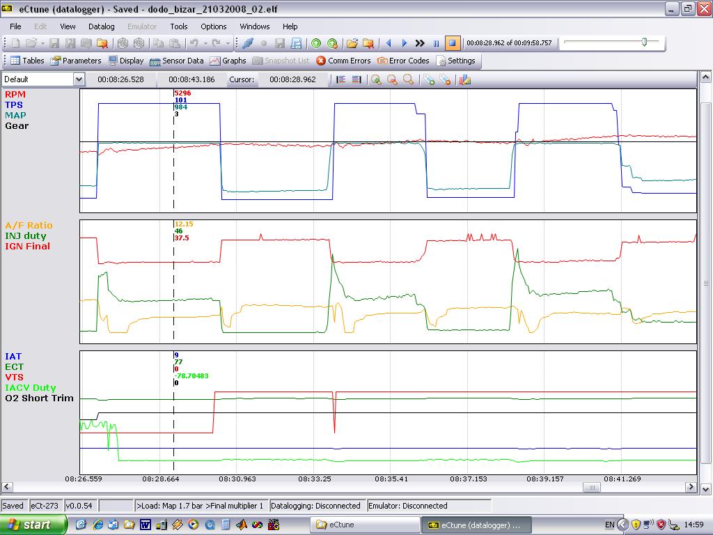
Task: Click the zoom reset magnifier icon
Action: click(408, 79)
